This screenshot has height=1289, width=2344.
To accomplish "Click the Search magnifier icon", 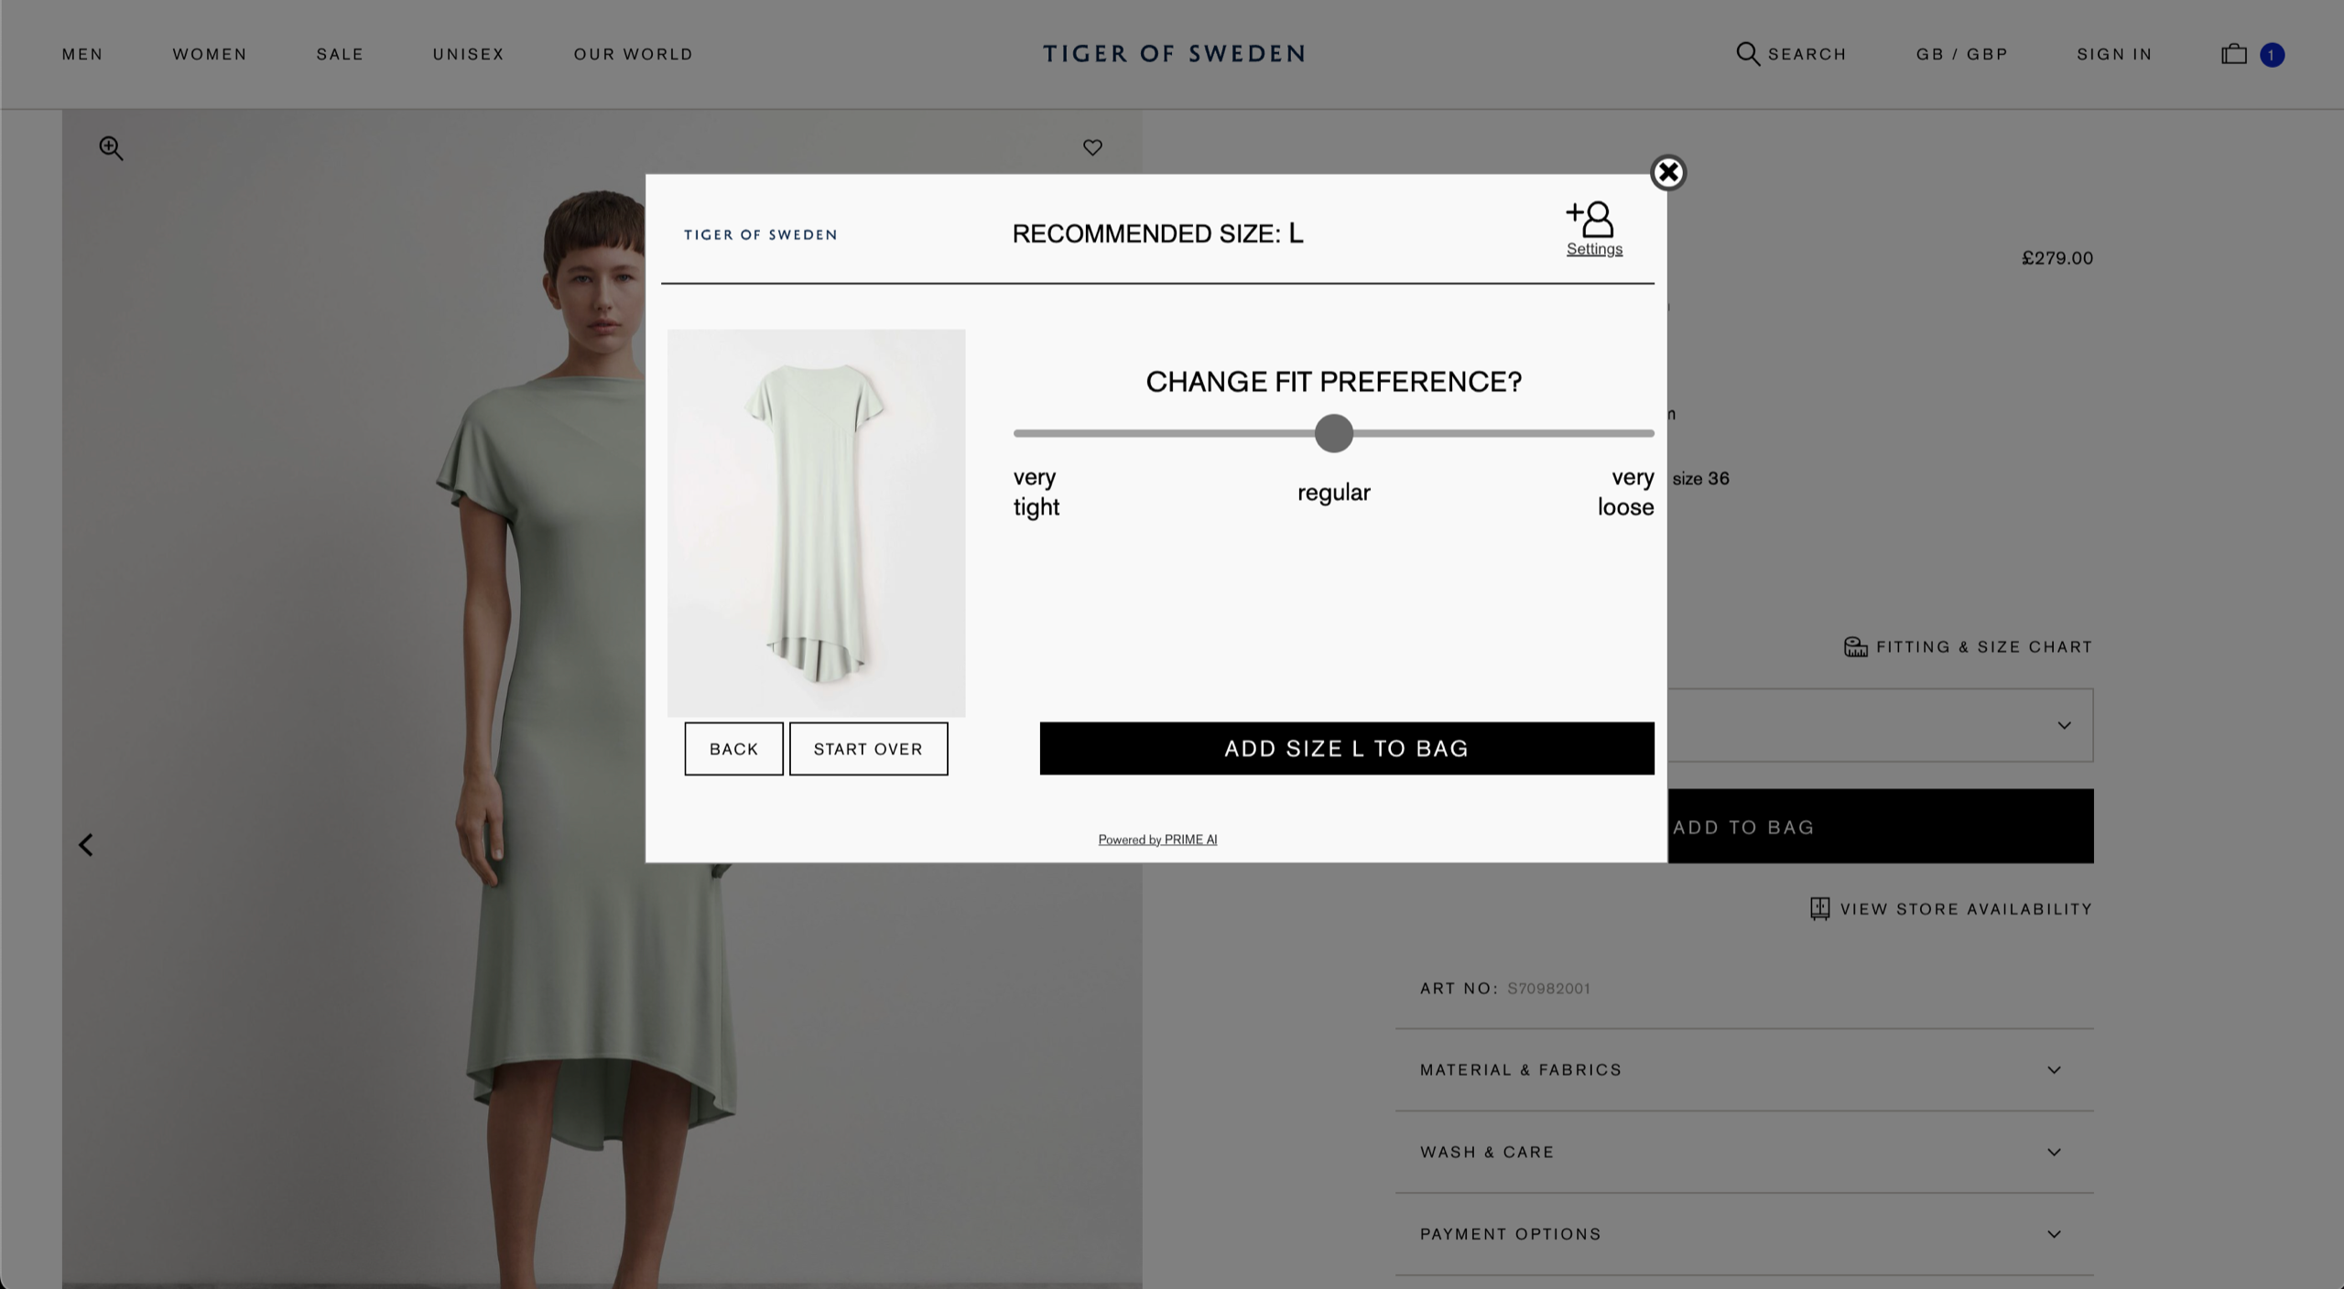I will 1747,54.
